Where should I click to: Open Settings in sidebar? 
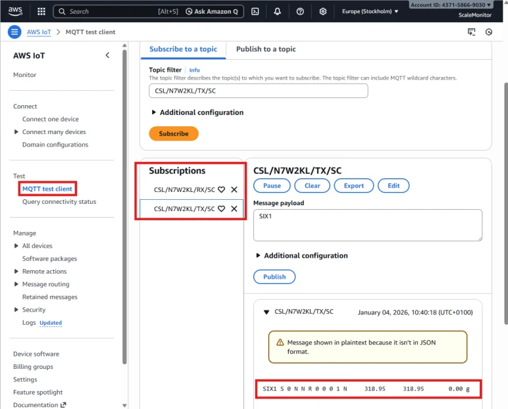coord(25,379)
